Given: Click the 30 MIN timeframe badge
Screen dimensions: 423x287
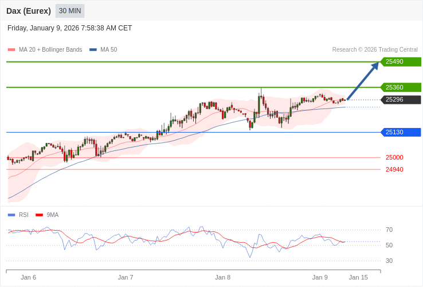Looking at the screenshot, I should (70, 11).
